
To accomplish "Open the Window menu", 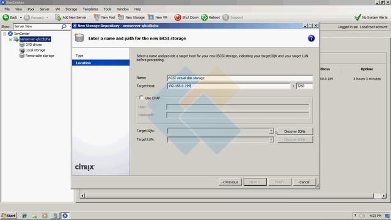I will tap(123, 9).
